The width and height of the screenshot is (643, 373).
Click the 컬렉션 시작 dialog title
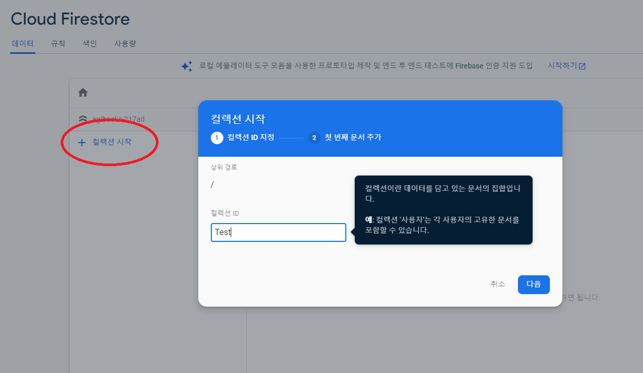(238, 118)
